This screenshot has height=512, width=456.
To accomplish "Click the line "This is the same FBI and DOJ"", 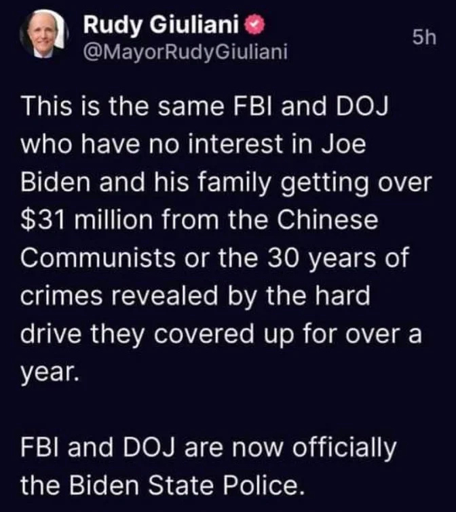I will [205, 106].
